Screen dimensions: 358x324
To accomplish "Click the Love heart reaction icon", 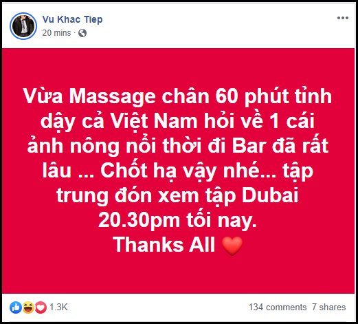I will (41, 307).
